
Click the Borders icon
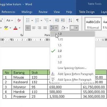(x=72, y=28)
